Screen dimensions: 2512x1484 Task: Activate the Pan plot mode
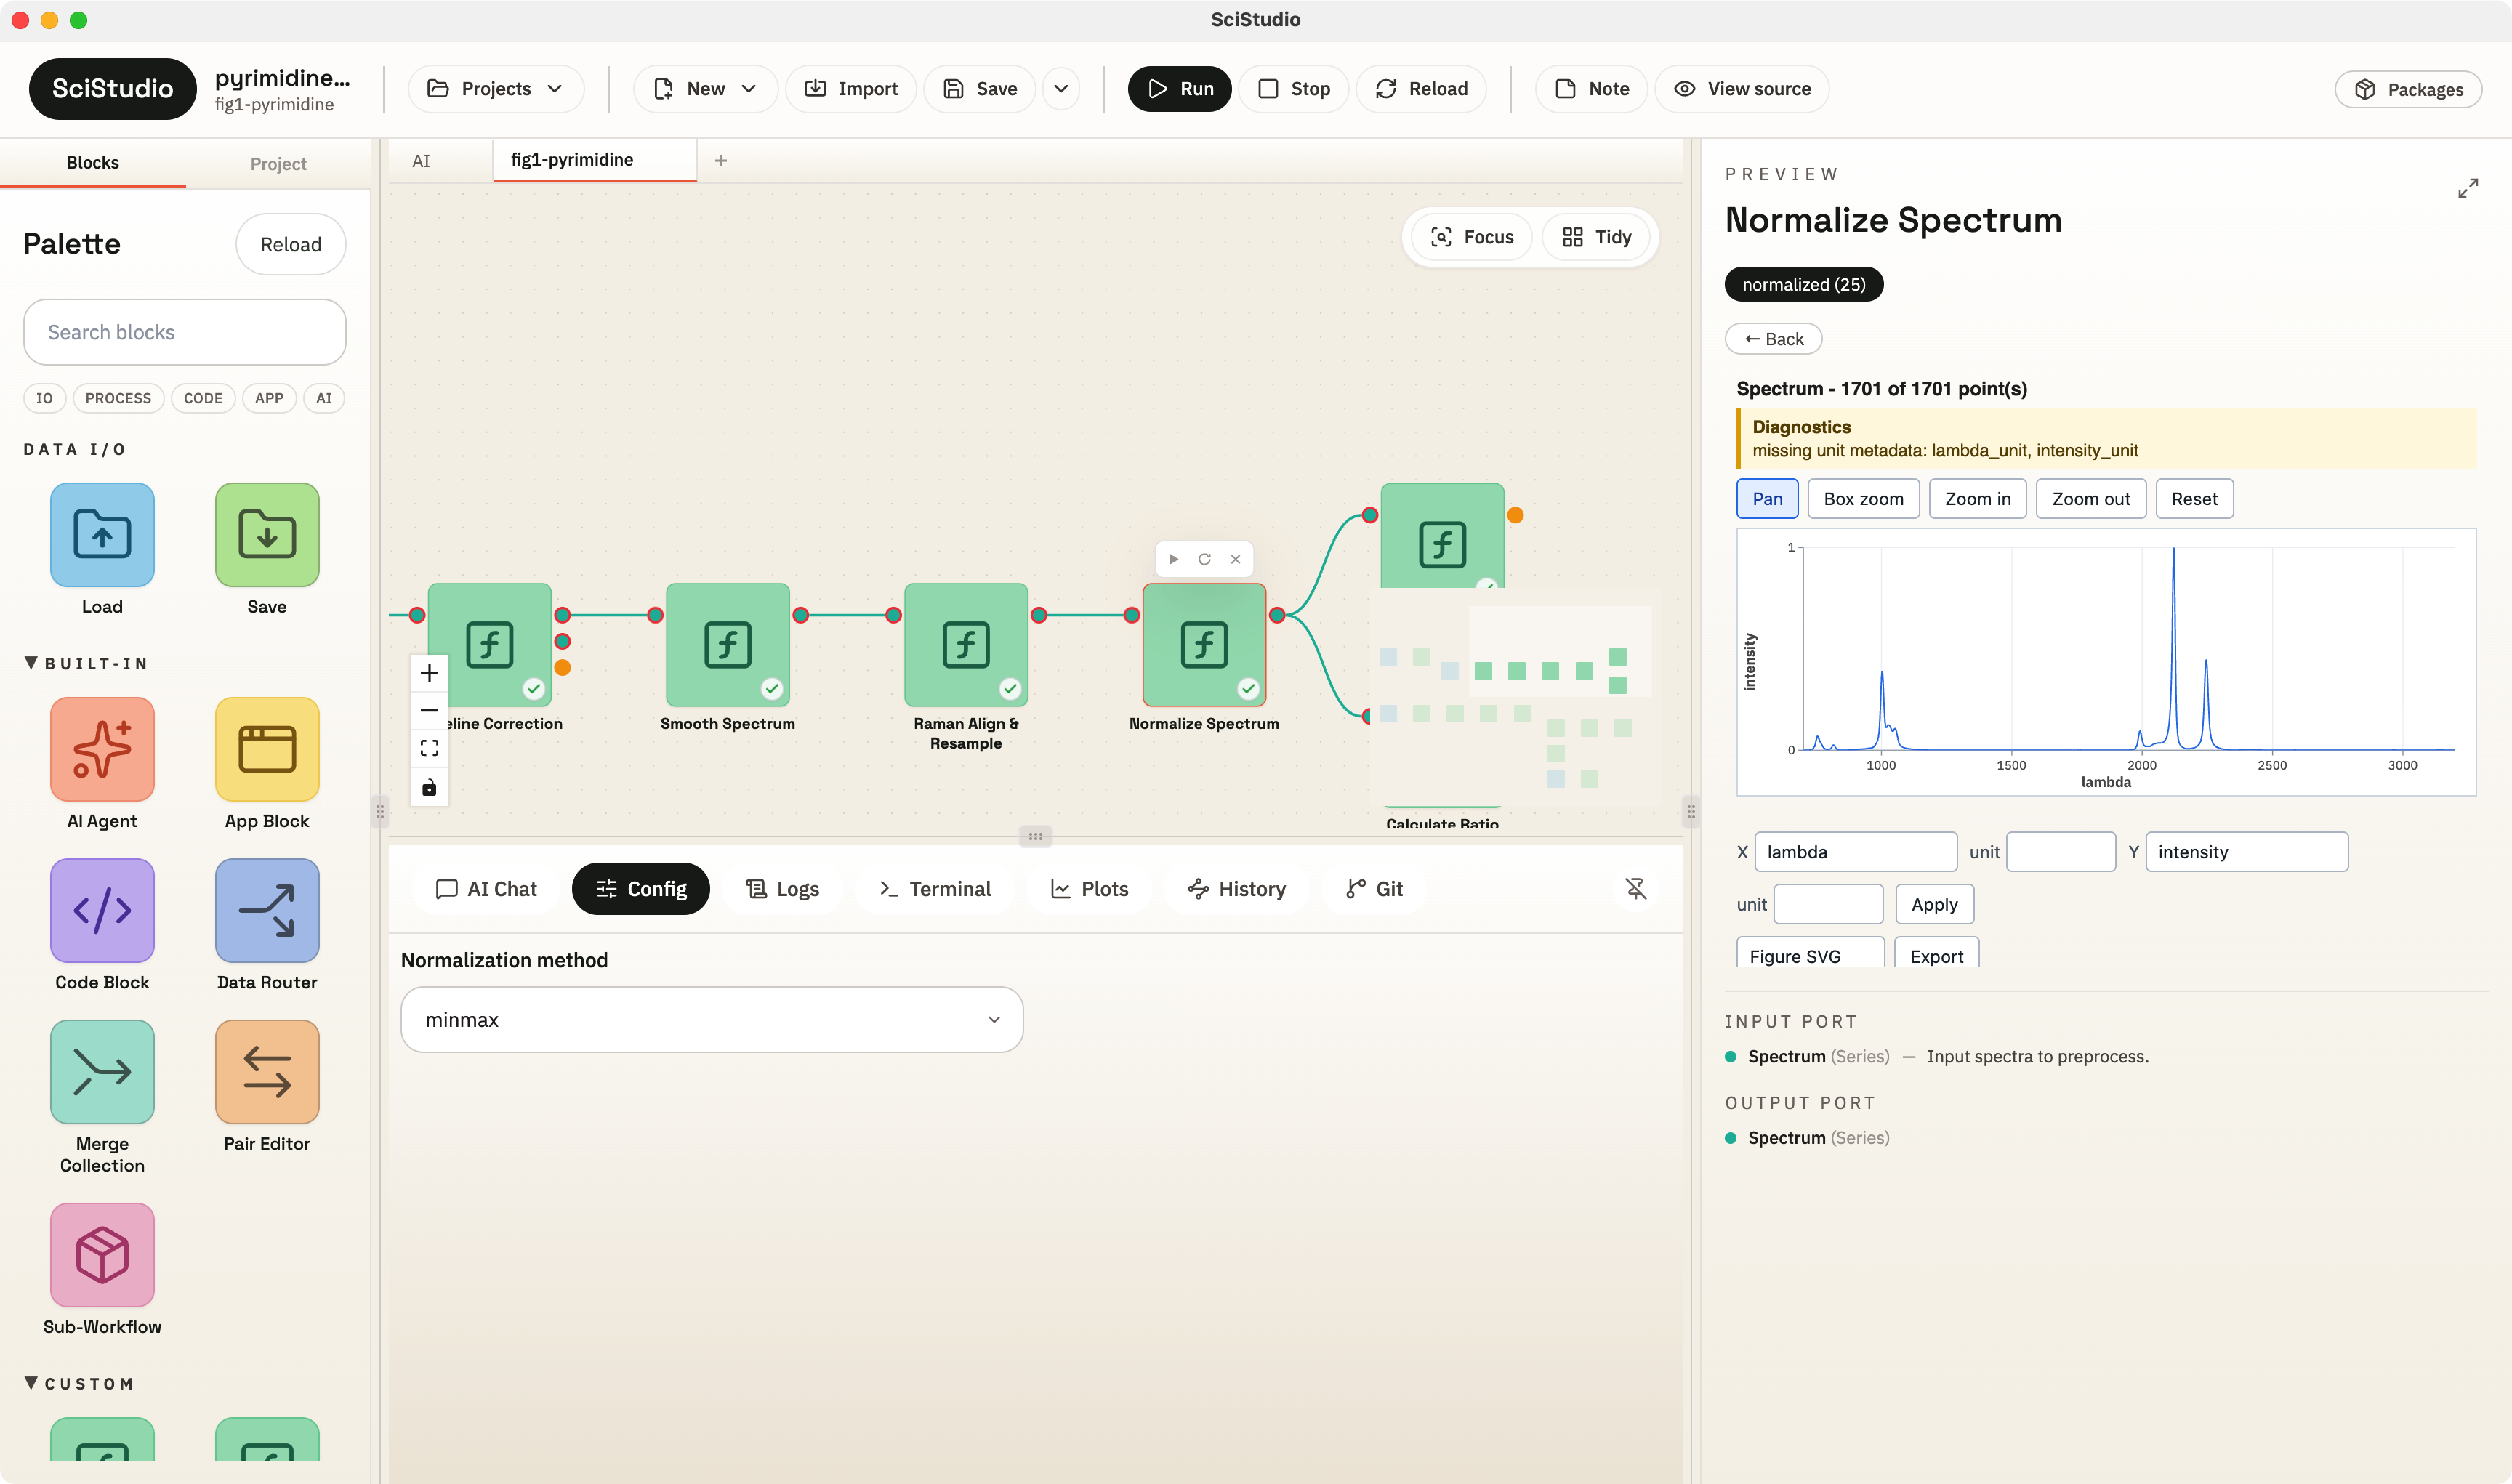click(x=1767, y=499)
